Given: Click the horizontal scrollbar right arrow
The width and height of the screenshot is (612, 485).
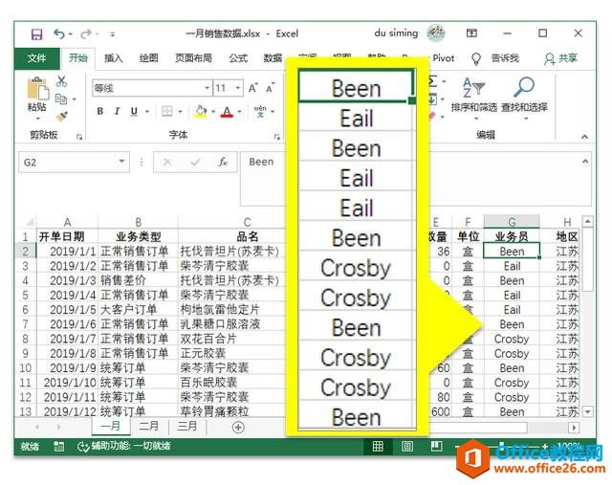Looking at the screenshot, I should 574,428.
